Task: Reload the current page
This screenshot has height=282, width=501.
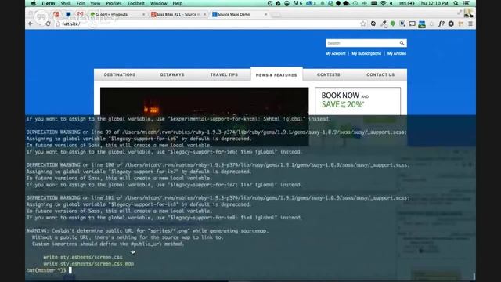Action: (48, 23)
